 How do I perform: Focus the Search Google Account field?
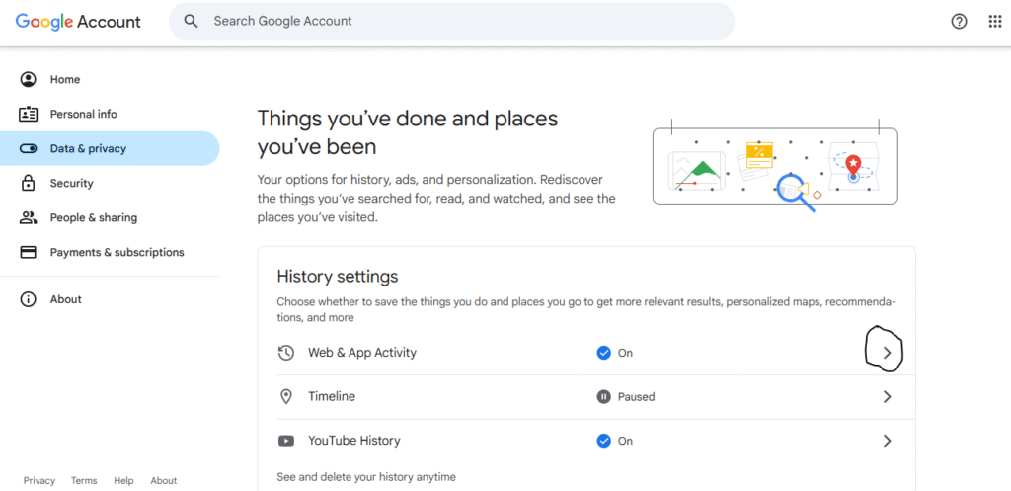click(x=451, y=22)
